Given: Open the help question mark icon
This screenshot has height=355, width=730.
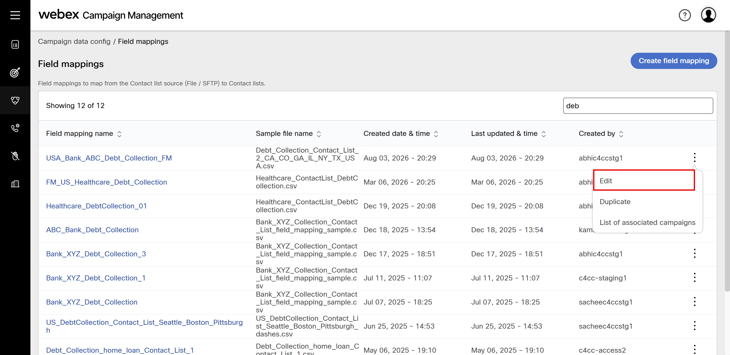Looking at the screenshot, I should point(685,15).
